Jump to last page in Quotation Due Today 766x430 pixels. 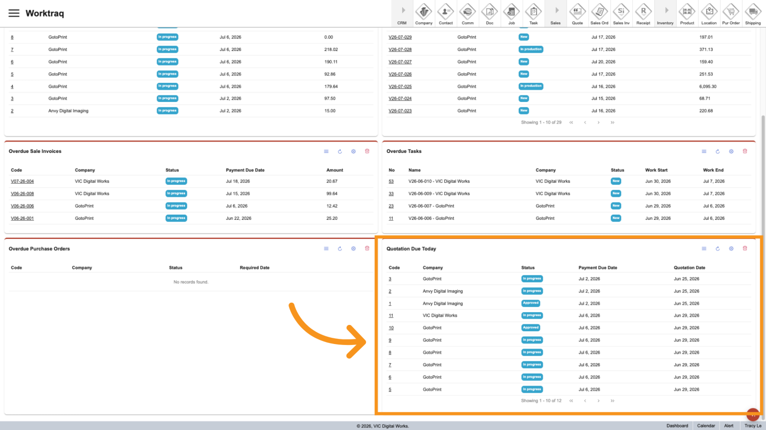[x=612, y=401]
